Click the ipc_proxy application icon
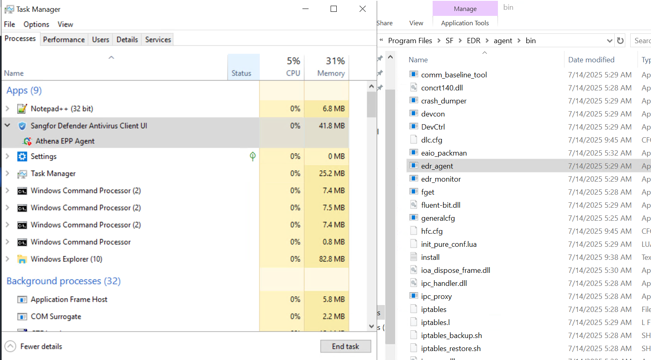This screenshot has width=651, height=360. 414,296
